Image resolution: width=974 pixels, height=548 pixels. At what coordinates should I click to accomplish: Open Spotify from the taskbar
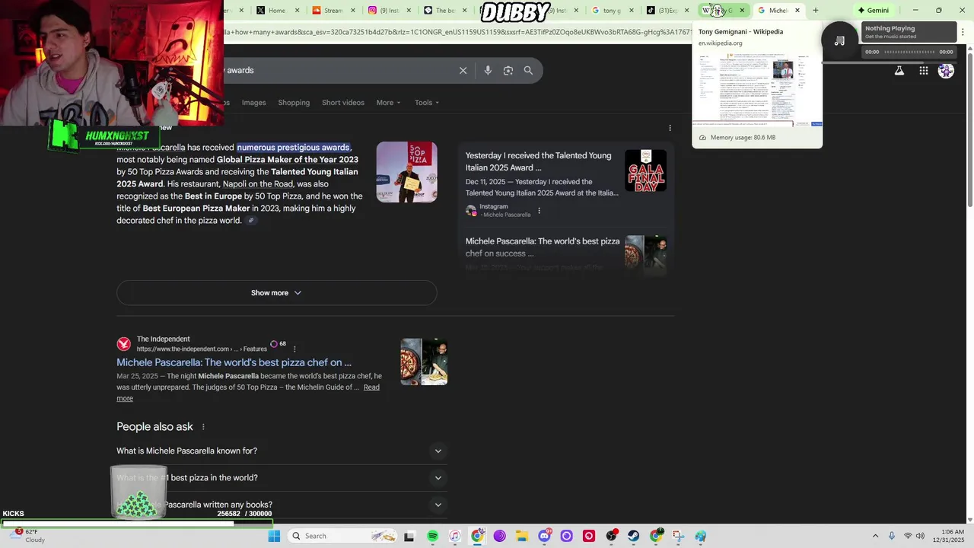point(432,536)
